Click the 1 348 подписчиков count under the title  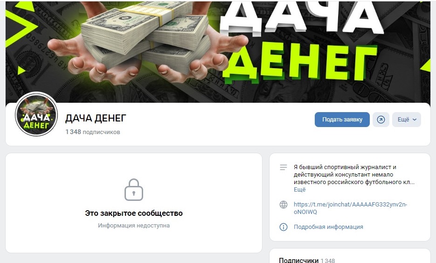pos(93,132)
